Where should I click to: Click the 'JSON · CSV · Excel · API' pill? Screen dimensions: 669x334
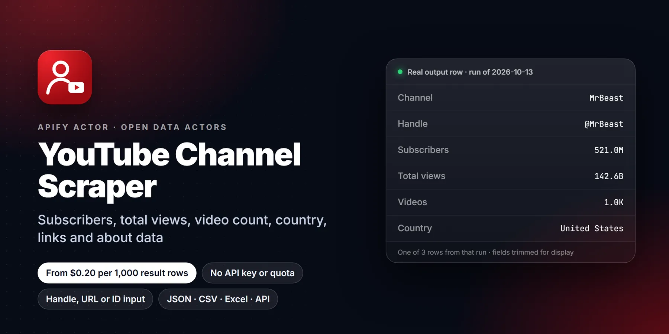click(218, 299)
